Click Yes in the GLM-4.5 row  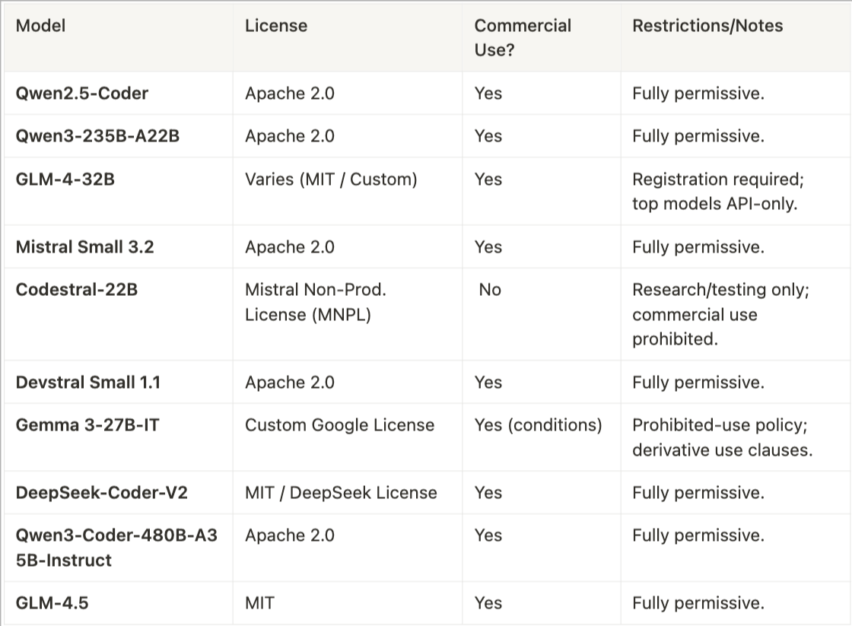(x=488, y=603)
